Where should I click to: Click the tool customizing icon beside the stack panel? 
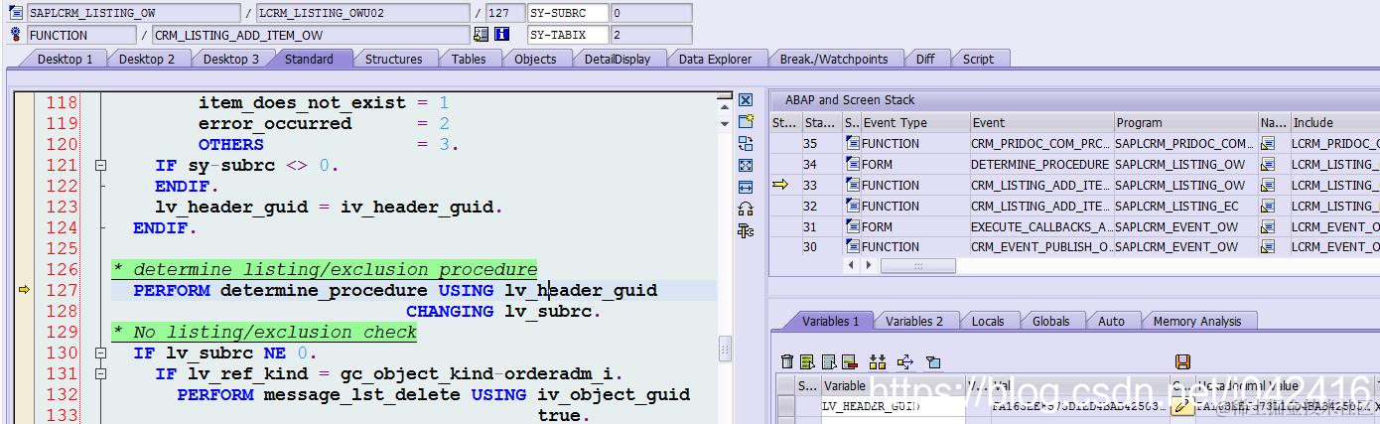[x=746, y=230]
